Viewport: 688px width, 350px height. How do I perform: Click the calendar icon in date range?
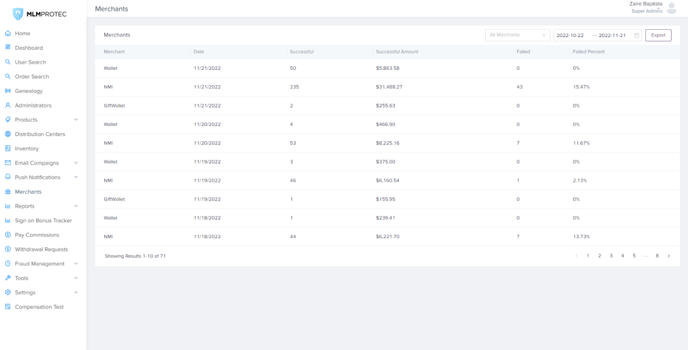click(x=637, y=35)
